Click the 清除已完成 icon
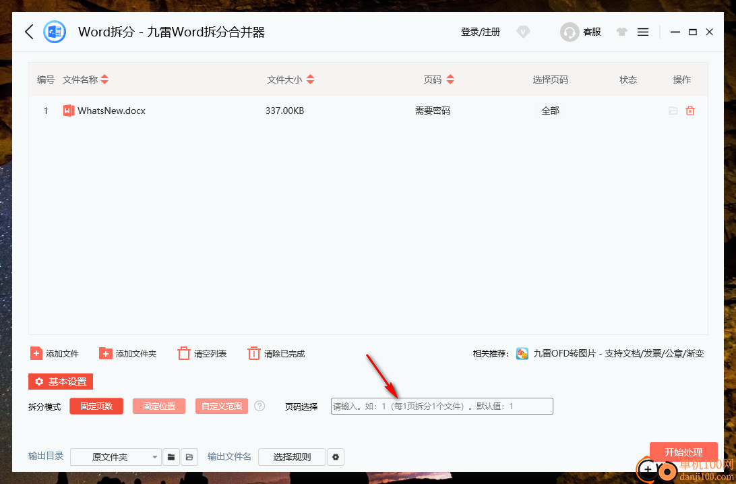Viewport: 736px width, 484px height. [253, 353]
